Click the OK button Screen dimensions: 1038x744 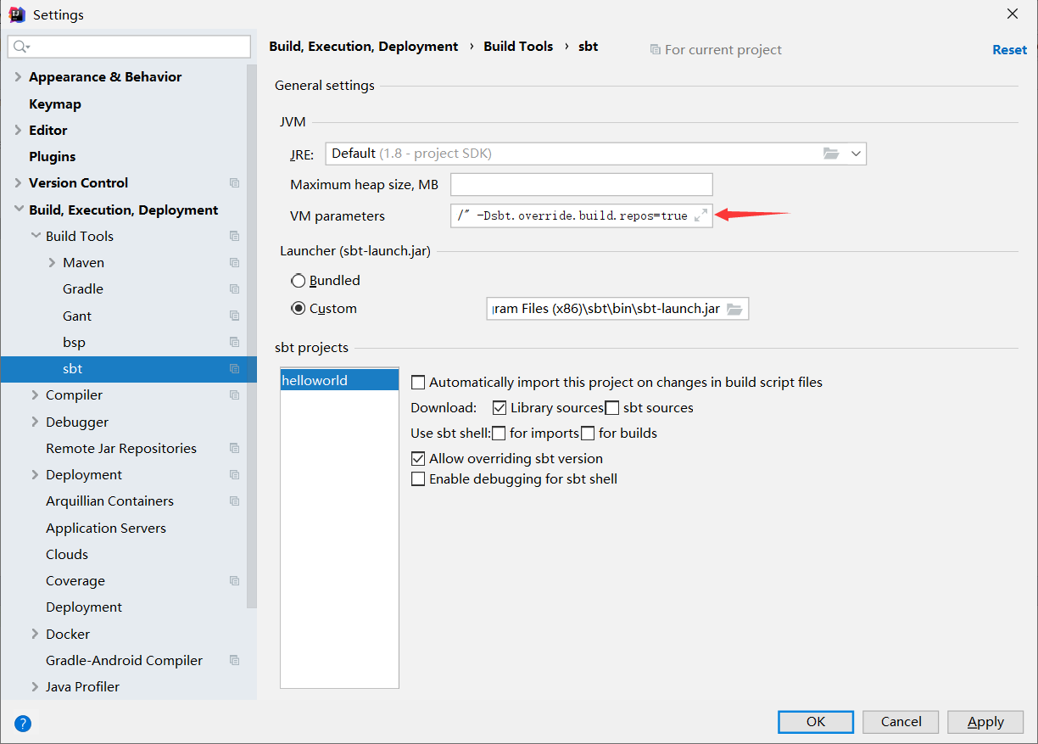click(x=816, y=722)
